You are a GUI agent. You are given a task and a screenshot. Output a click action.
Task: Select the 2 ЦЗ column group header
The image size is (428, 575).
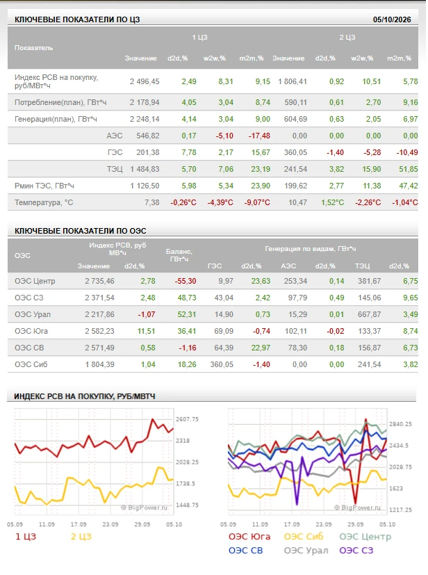pos(347,38)
